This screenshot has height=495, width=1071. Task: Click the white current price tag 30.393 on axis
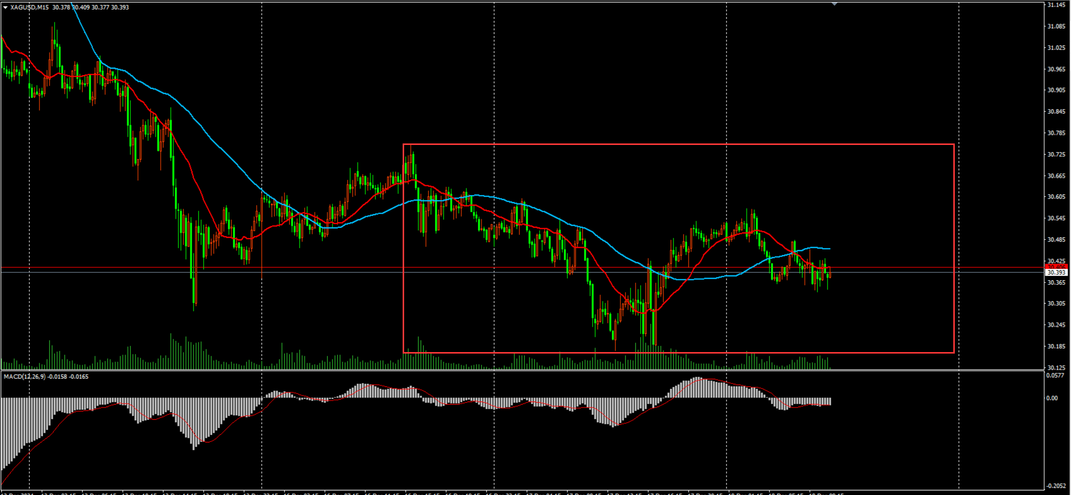pos(1056,273)
